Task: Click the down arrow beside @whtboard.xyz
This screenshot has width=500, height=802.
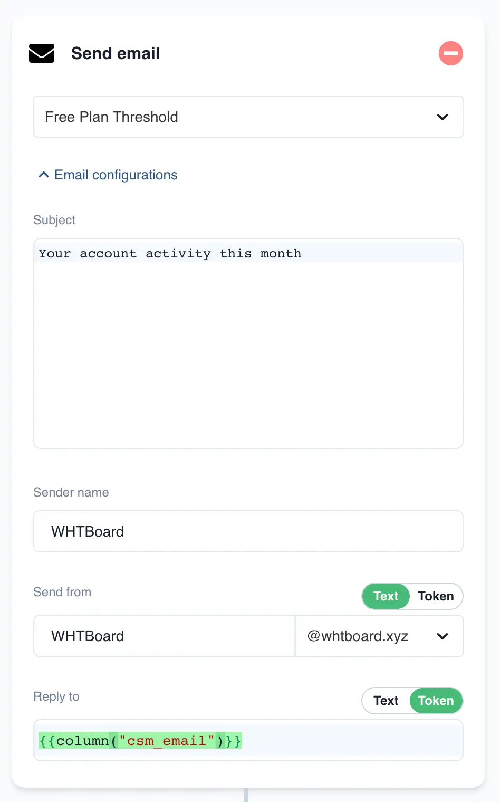Action: pos(443,636)
